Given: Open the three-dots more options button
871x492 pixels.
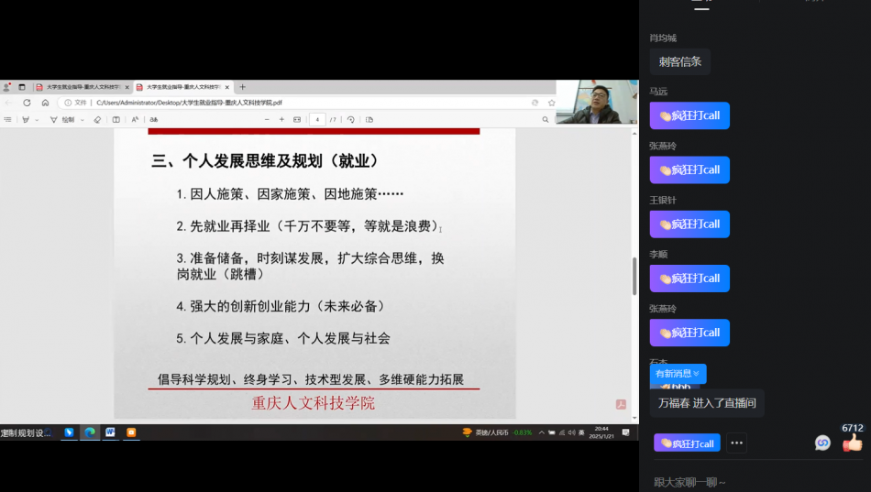Looking at the screenshot, I should pyautogui.click(x=736, y=443).
